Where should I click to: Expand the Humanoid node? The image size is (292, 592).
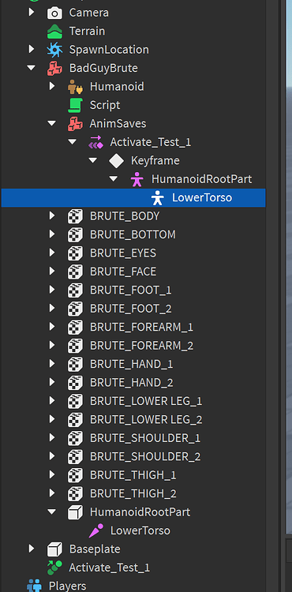tap(52, 87)
